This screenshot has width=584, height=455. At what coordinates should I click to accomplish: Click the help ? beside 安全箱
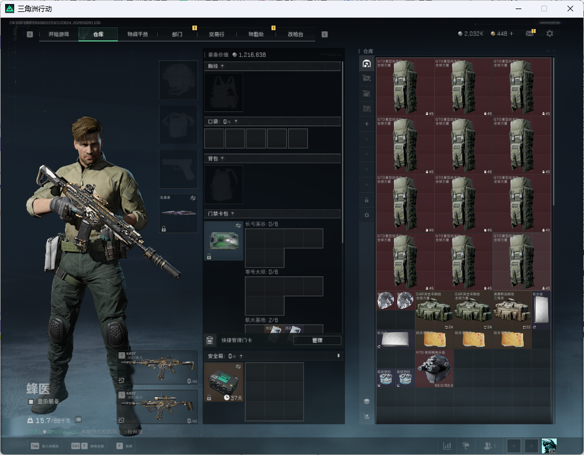pyautogui.click(x=241, y=356)
